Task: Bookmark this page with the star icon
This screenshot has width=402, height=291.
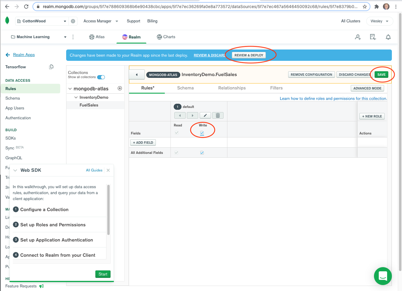Action: coord(364,6)
